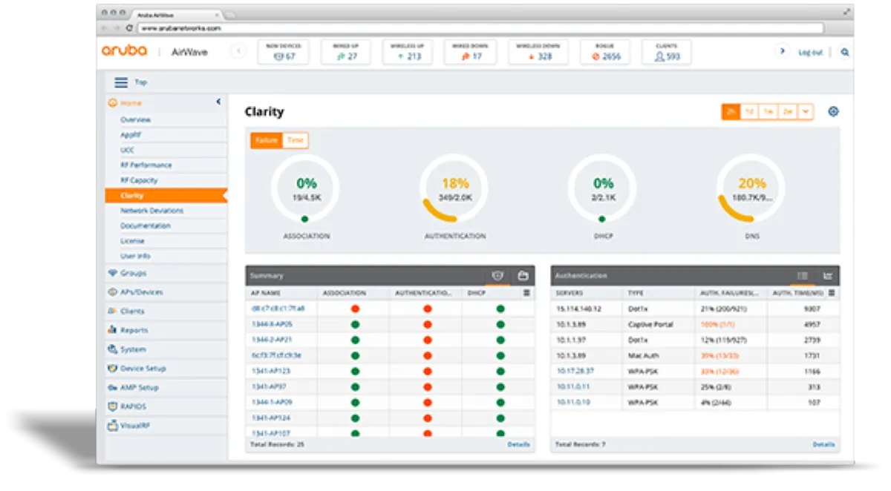The width and height of the screenshot is (891, 491).
Task: Toggle Clarity view to Time
Action: (x=295, y=140)
